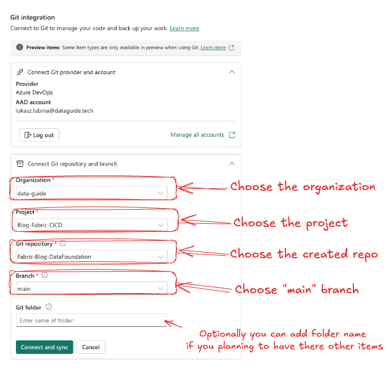The width and height of the screenshot is (389, 379).
Task: Click the Preview items info icon
Action: coord(20,47)
